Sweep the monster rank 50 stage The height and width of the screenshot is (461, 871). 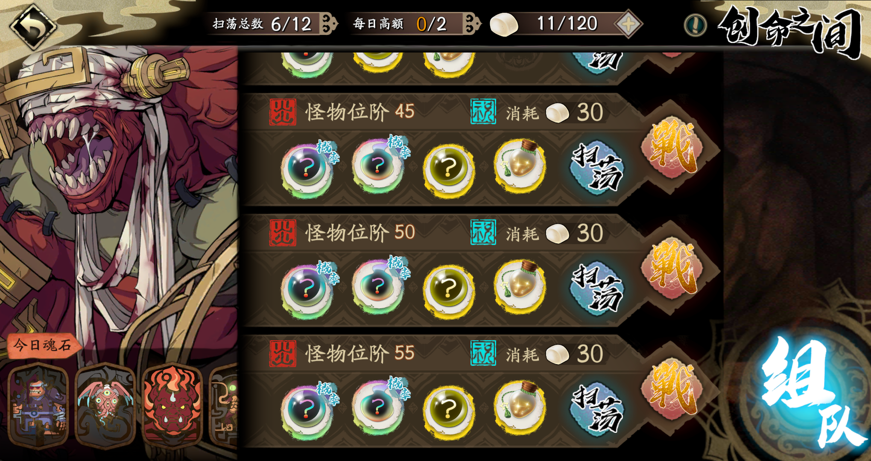598,288
